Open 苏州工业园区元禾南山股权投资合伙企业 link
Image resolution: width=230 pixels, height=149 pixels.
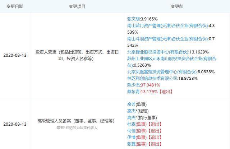pyautogui.click(x=172, y=62)
